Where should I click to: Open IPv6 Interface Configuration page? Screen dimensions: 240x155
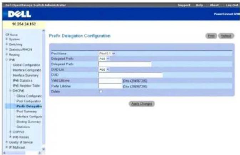(x=27, y=70)
